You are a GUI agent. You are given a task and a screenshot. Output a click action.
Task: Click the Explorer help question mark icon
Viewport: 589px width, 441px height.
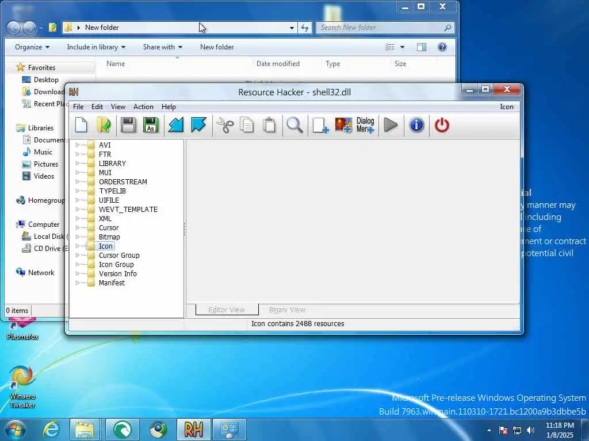click(442, 47)
